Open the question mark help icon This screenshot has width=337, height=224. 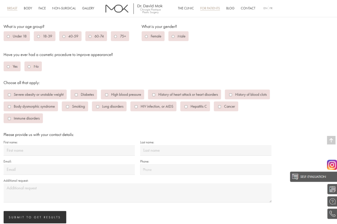[x=332, y=201]
